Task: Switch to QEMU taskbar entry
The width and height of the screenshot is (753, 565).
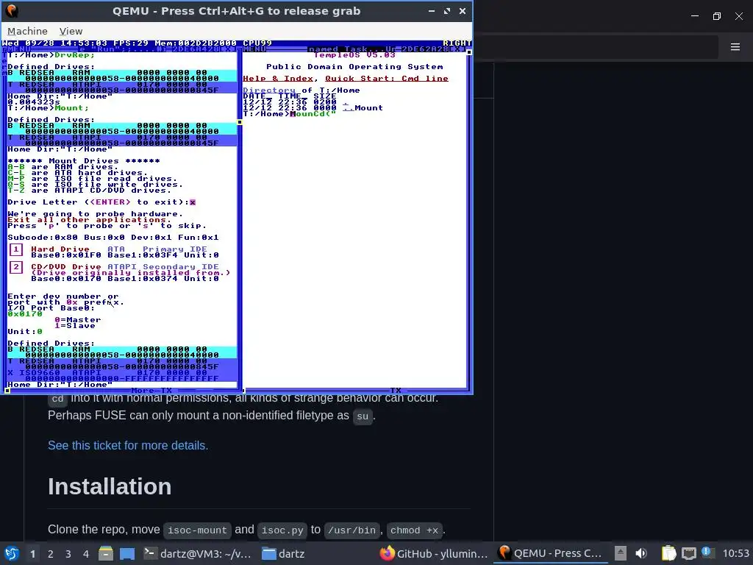Action: pos(550,553)
